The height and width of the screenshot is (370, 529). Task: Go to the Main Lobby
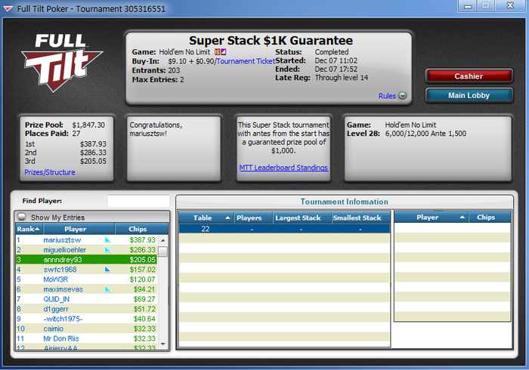pos(469,95)
